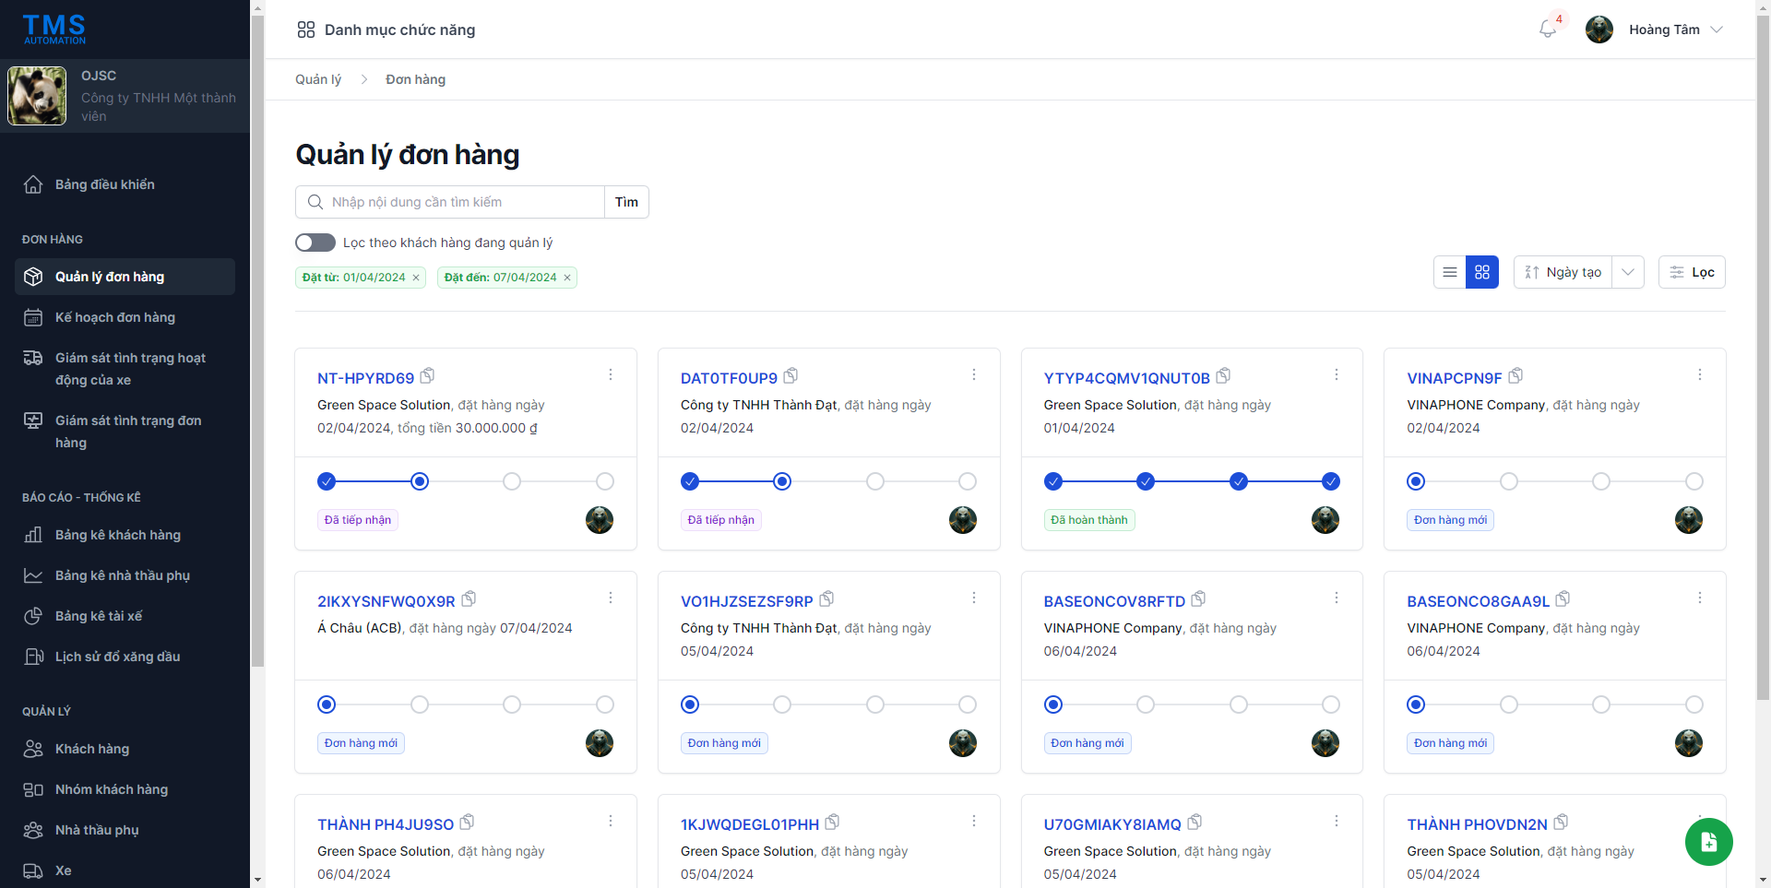The image size is (1771, 888).
Task: Open more options on NT-HPYRD69 card
Action: click(x=611, y=374)
